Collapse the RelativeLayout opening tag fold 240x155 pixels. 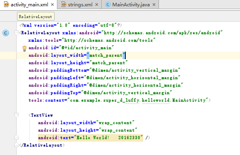(x=16, y=32)
